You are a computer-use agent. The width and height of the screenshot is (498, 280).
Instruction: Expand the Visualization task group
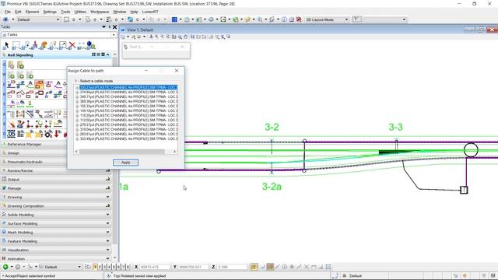coord(55,250)
